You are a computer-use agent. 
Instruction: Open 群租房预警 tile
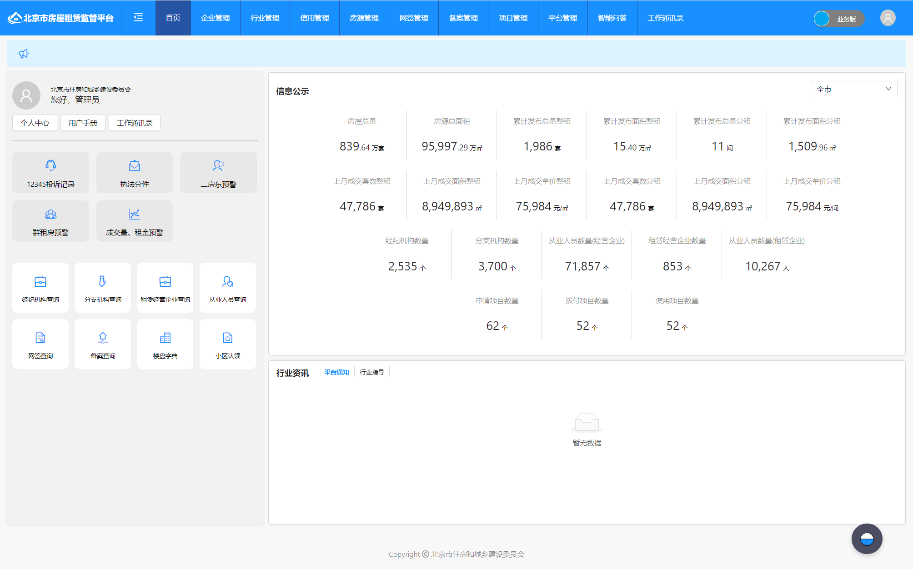(x=50, y=221)
